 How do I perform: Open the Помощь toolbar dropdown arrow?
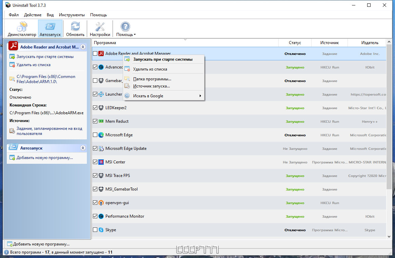point(135,35)
